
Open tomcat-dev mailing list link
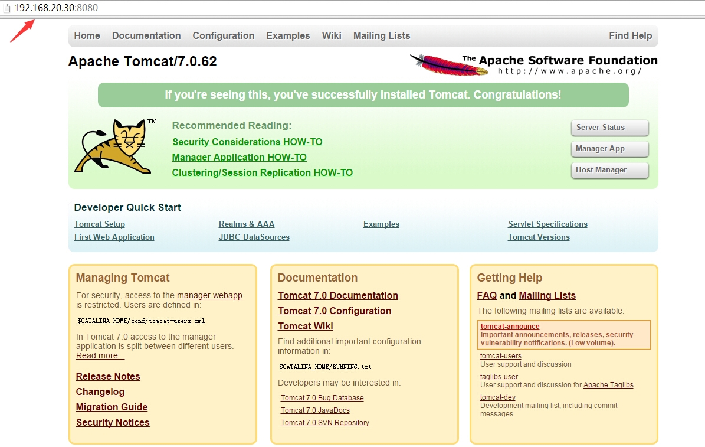498,397
